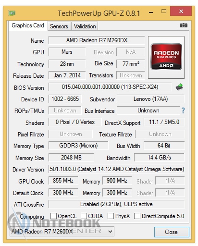
Task: Toggle the CUDA checkbox
Action: (84, 216)
